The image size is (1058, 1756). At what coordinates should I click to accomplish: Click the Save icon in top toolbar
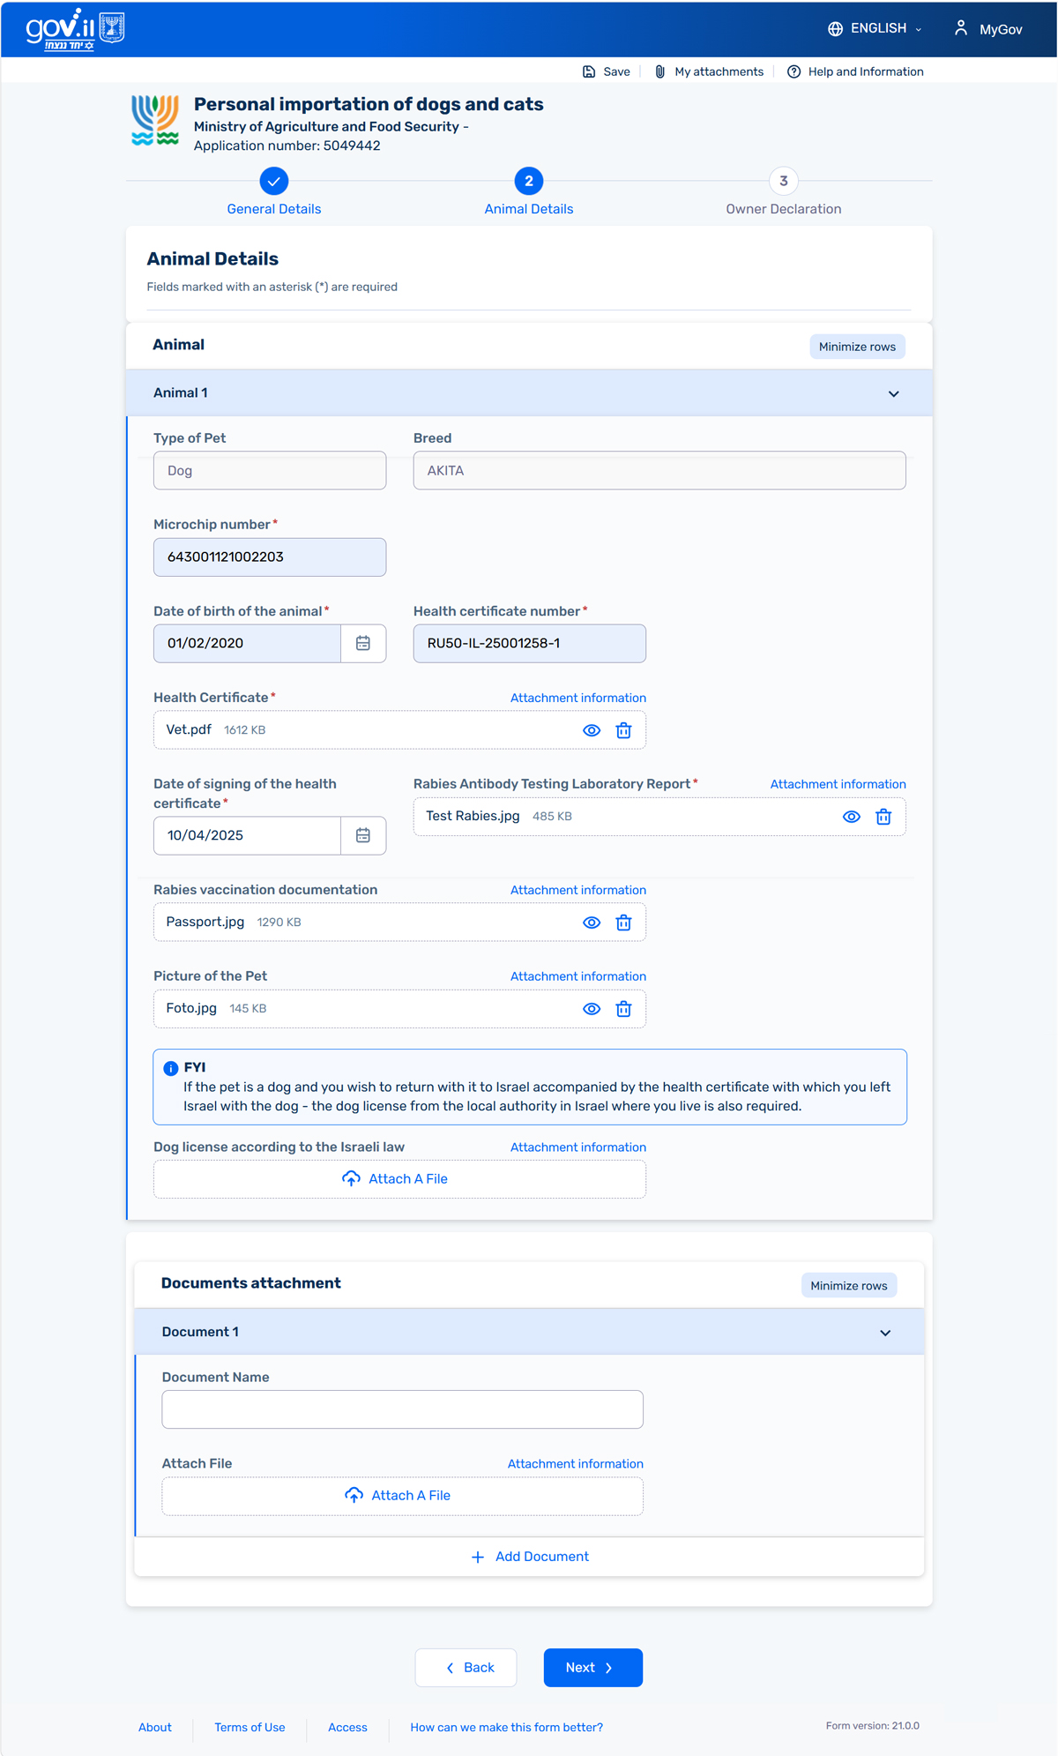[589, 72]
